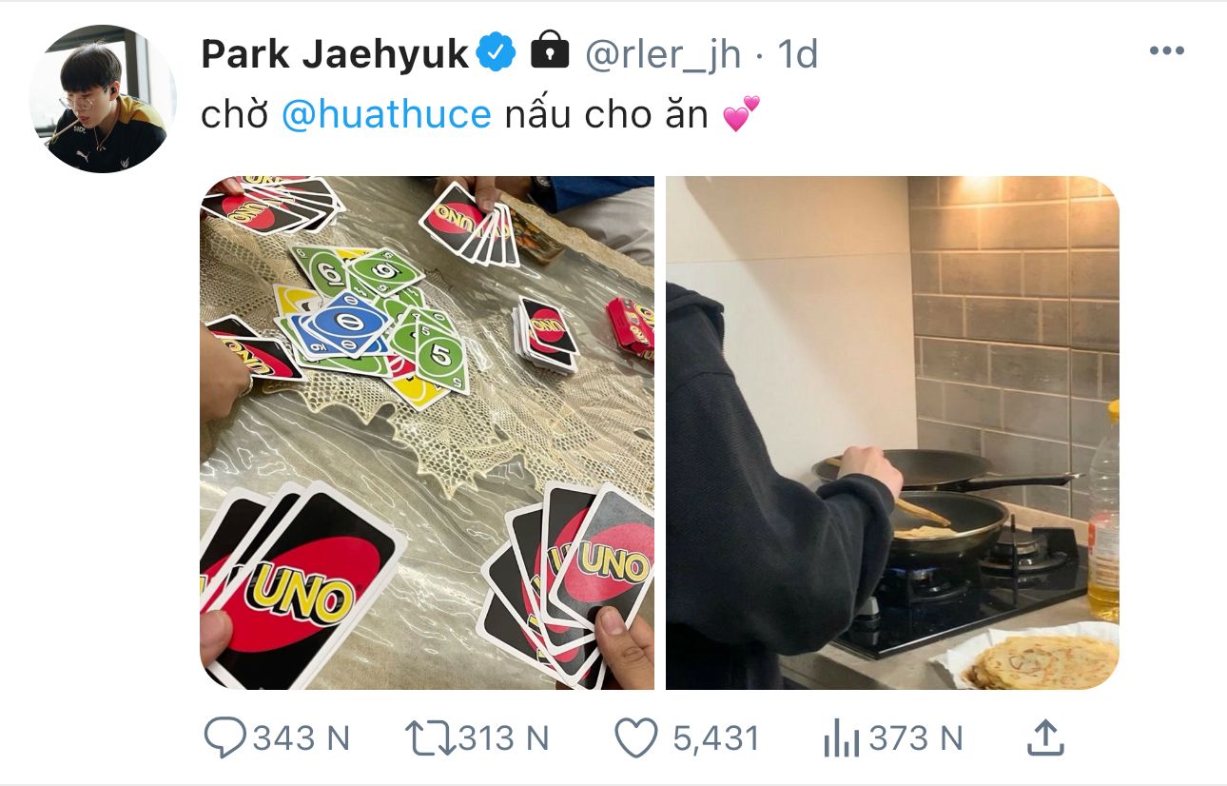Open the 1d timestamp link
Viewport: 1227px width, 786px height.
tap(798, 54)
